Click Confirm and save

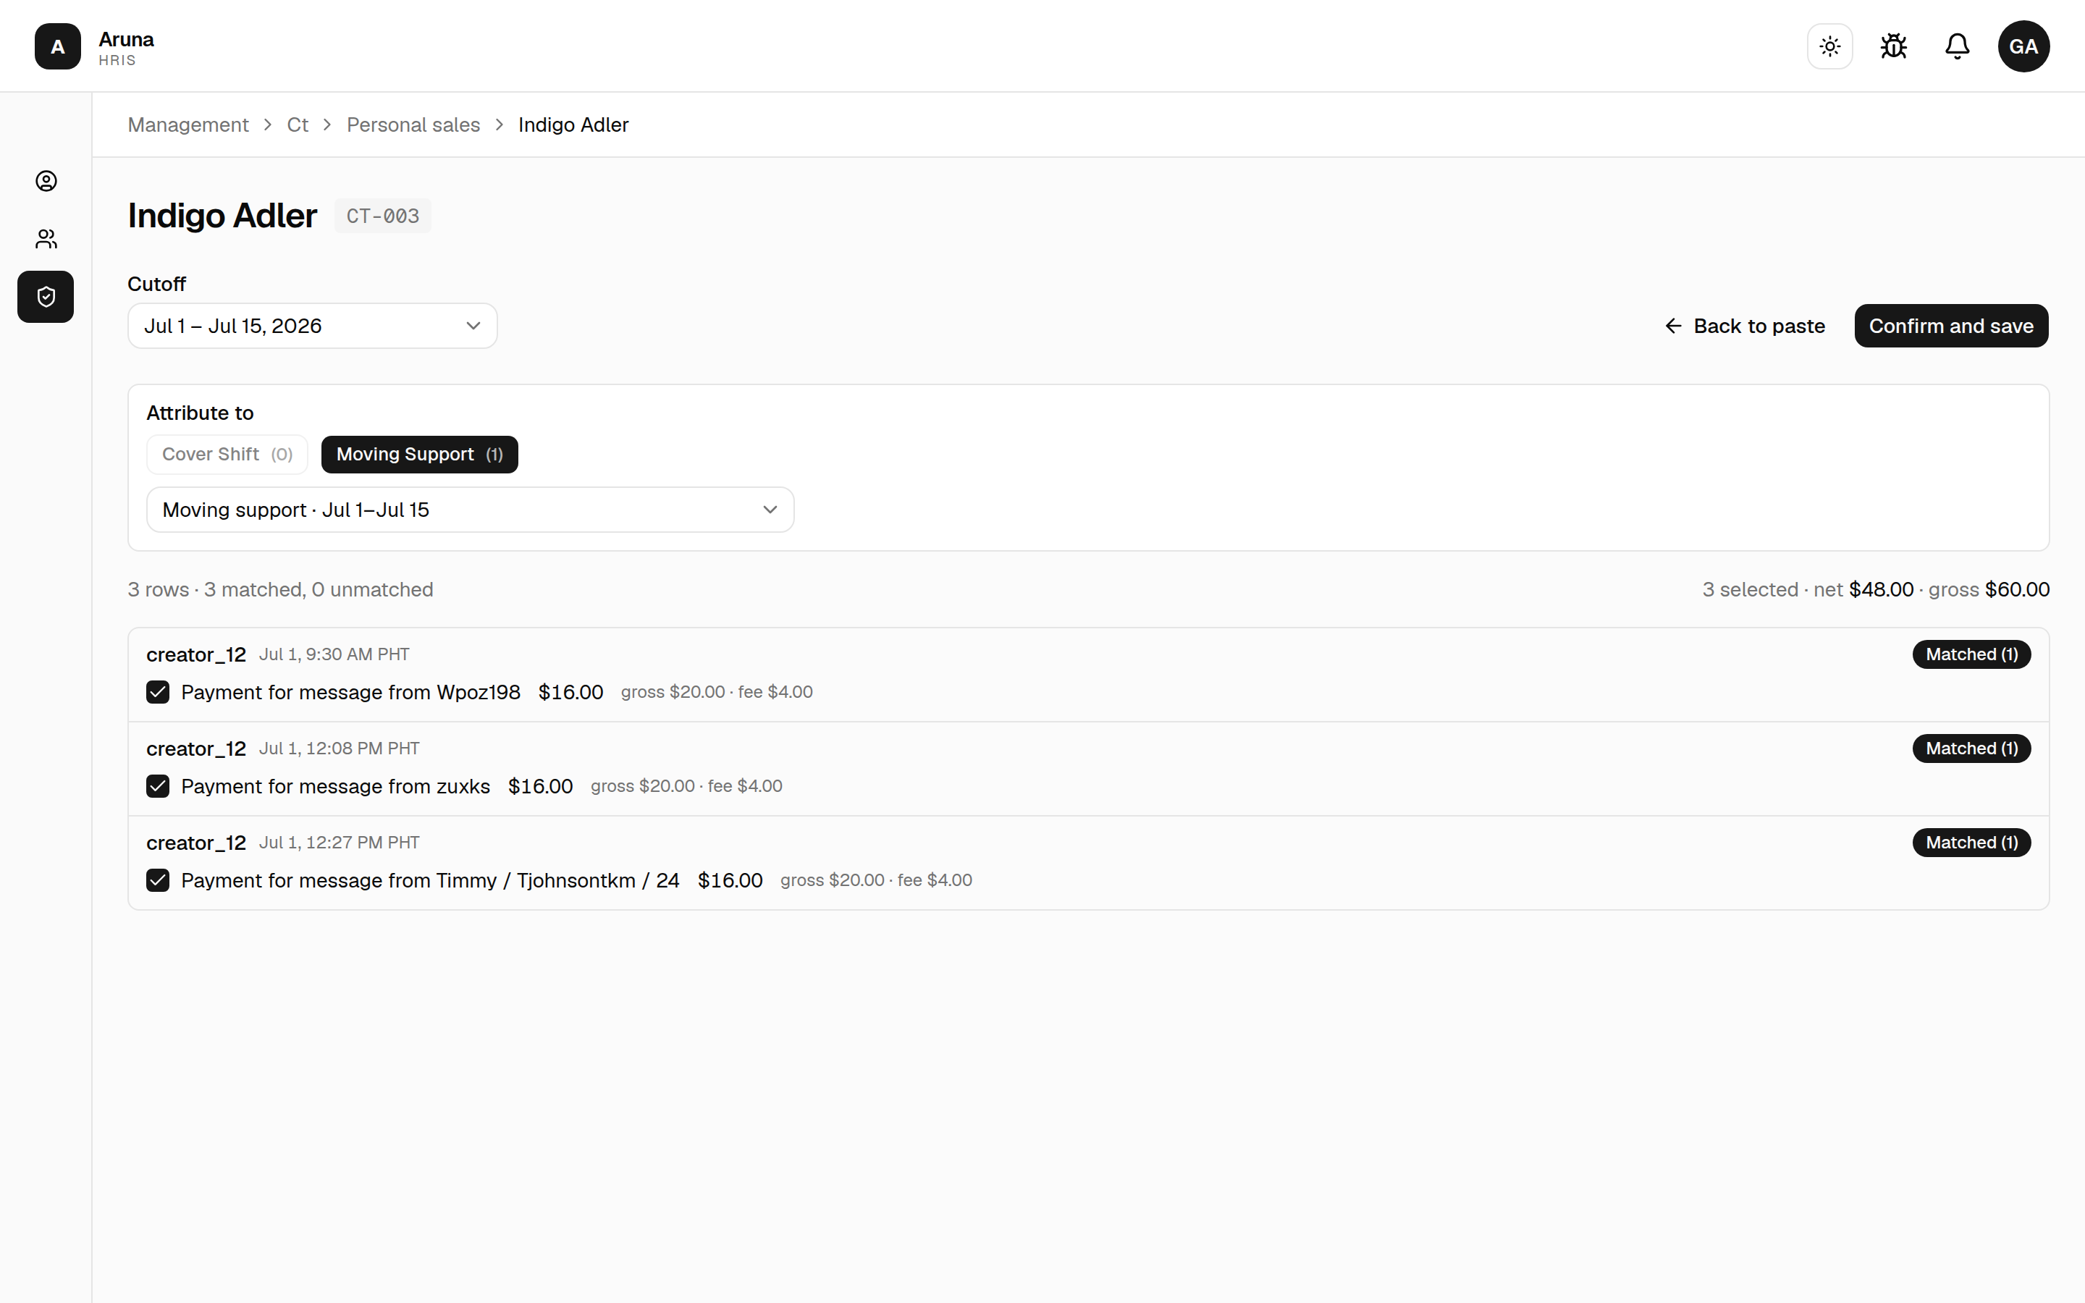pyautogui.click(x=1952, y=326)
